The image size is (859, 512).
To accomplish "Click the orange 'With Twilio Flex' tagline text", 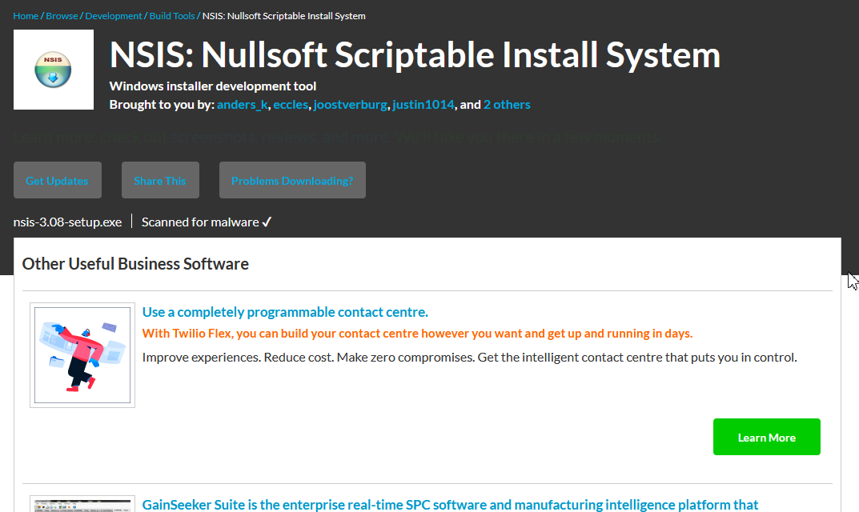I will 417,334.
